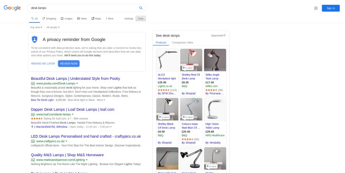Open Quality M&S Lamps result
The width and height of the screenshot is (345, 173).
67,155
